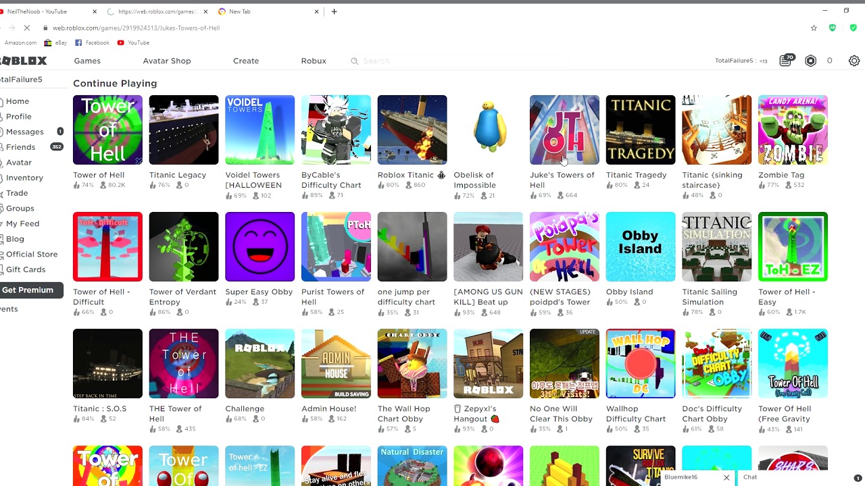Viewport: 865px width, 486px height.
Task: Open the Titanic Tragedy thumbnail
Action: coord(641,130)
